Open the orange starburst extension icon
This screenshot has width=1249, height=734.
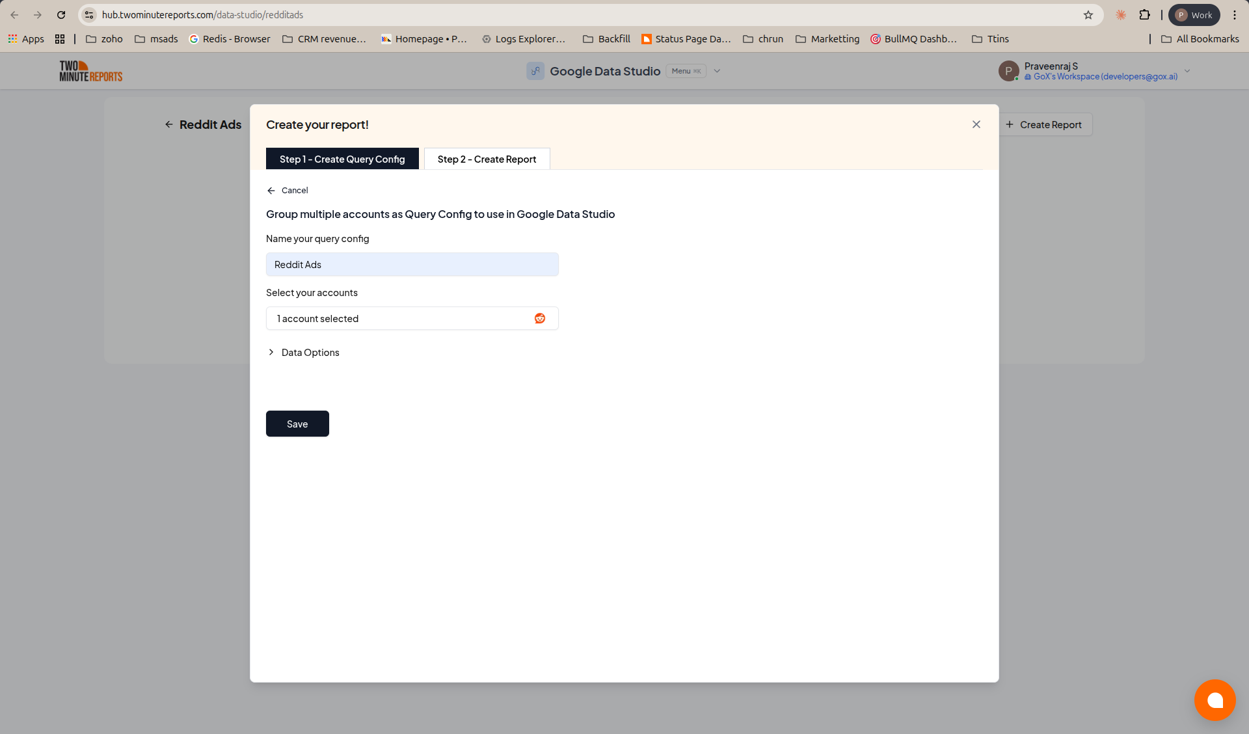click(x=1121, y=15)
